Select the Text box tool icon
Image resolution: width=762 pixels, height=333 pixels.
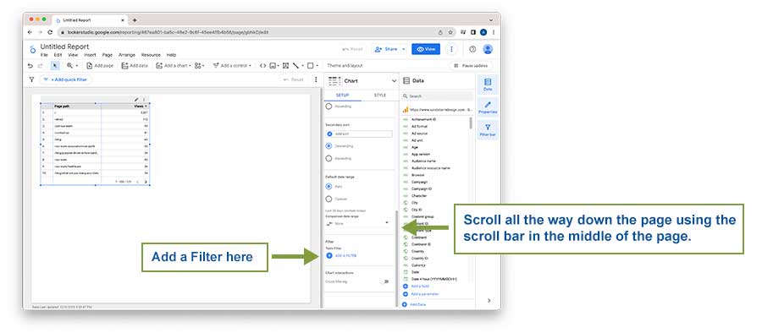click(x=285, y=66)
